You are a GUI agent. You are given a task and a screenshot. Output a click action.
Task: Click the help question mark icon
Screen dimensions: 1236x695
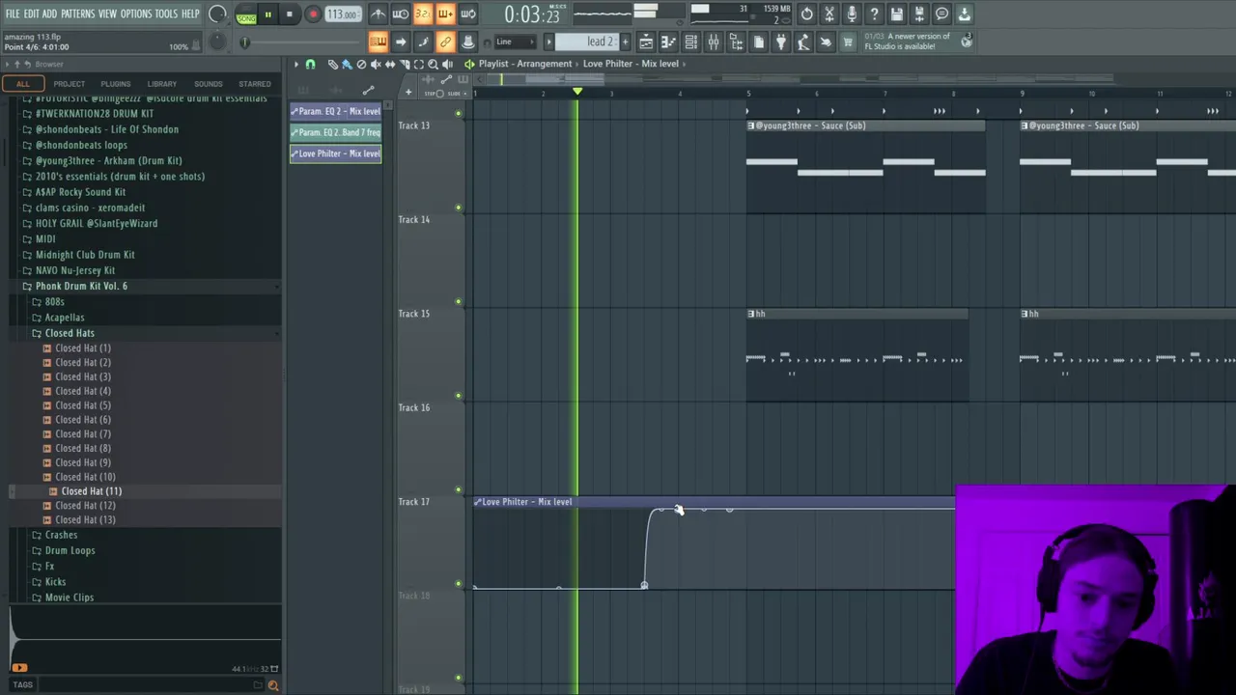(x=874, y=14)
